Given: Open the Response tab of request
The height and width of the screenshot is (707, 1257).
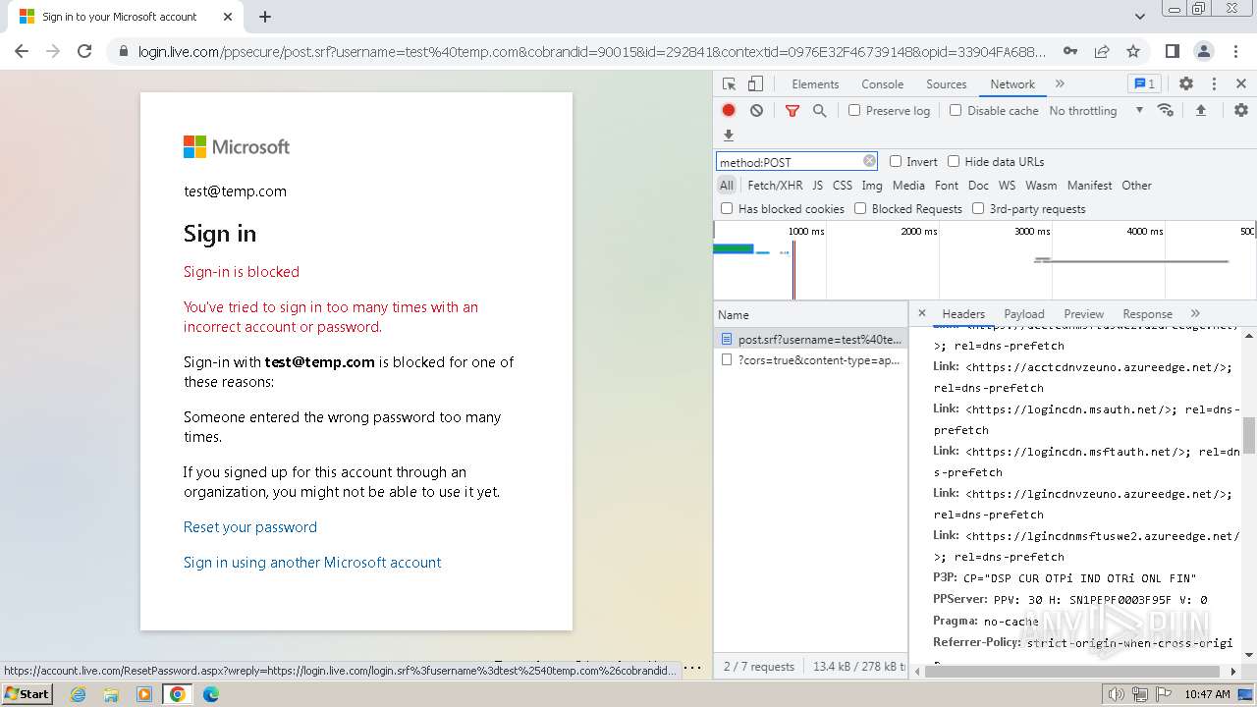Looking at the screenshot, I should tap(1147, 314).
